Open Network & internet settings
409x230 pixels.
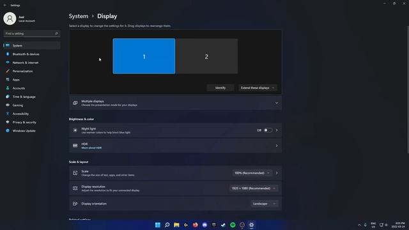pyautogui.click(x=31, y=63)
